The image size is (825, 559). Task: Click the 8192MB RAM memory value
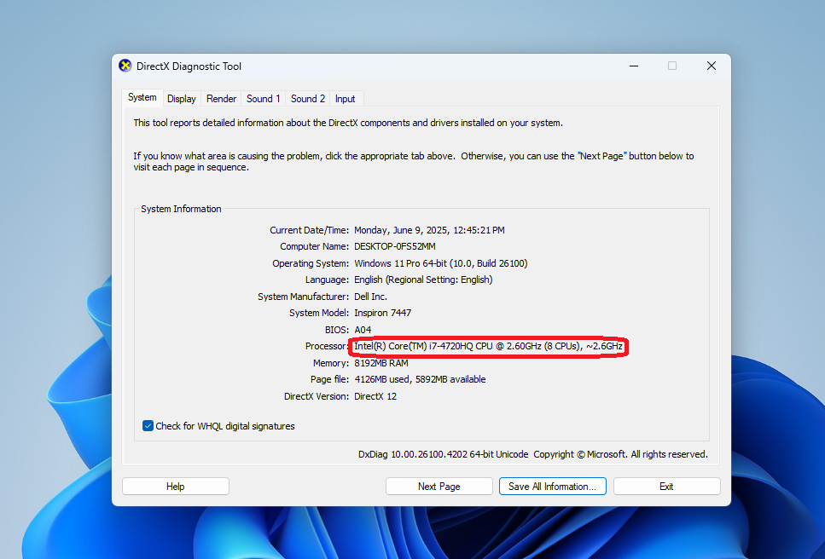381,362
